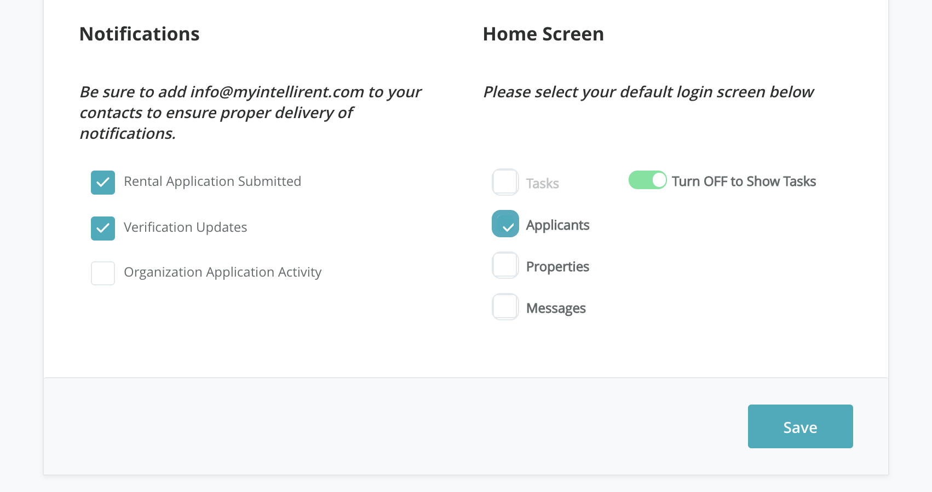Click the "Applicants" option label
The image size is (932, 492).
(557, 225)
